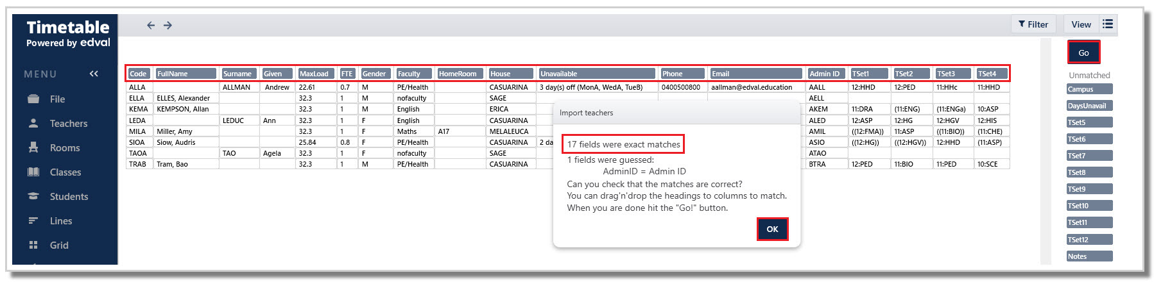The width and height of the screenshot is (1154, 282).
Task: Collapse the menu with double chevron
Action: 94,74
